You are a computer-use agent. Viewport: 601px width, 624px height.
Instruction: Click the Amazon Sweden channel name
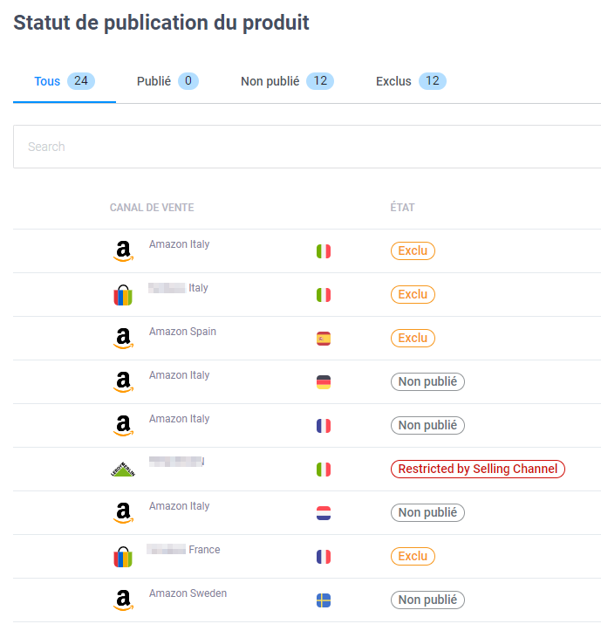(188, 593)
